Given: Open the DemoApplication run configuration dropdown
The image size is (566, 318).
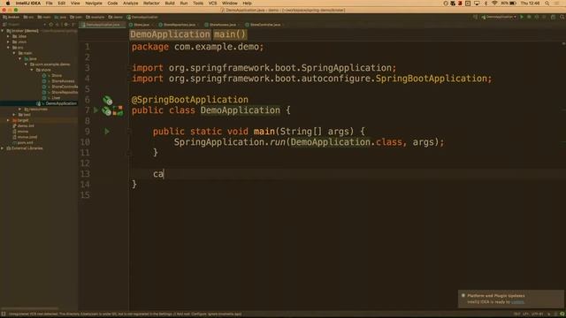Looking at the screenshot, I should pyautogui.click(x=499, y=17).
